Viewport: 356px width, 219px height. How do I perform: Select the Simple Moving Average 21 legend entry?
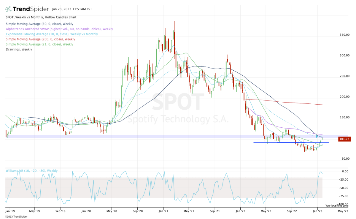click(x=39, y=44)
